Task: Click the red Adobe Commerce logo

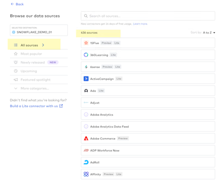Action: tap(86, 138)
